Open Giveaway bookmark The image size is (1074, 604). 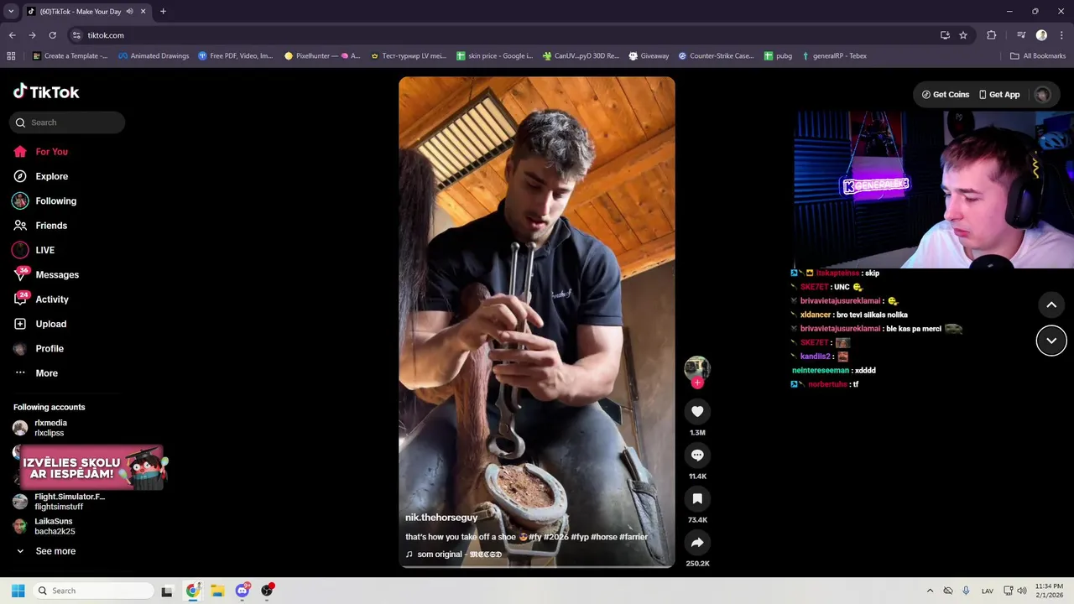point(649,56)
